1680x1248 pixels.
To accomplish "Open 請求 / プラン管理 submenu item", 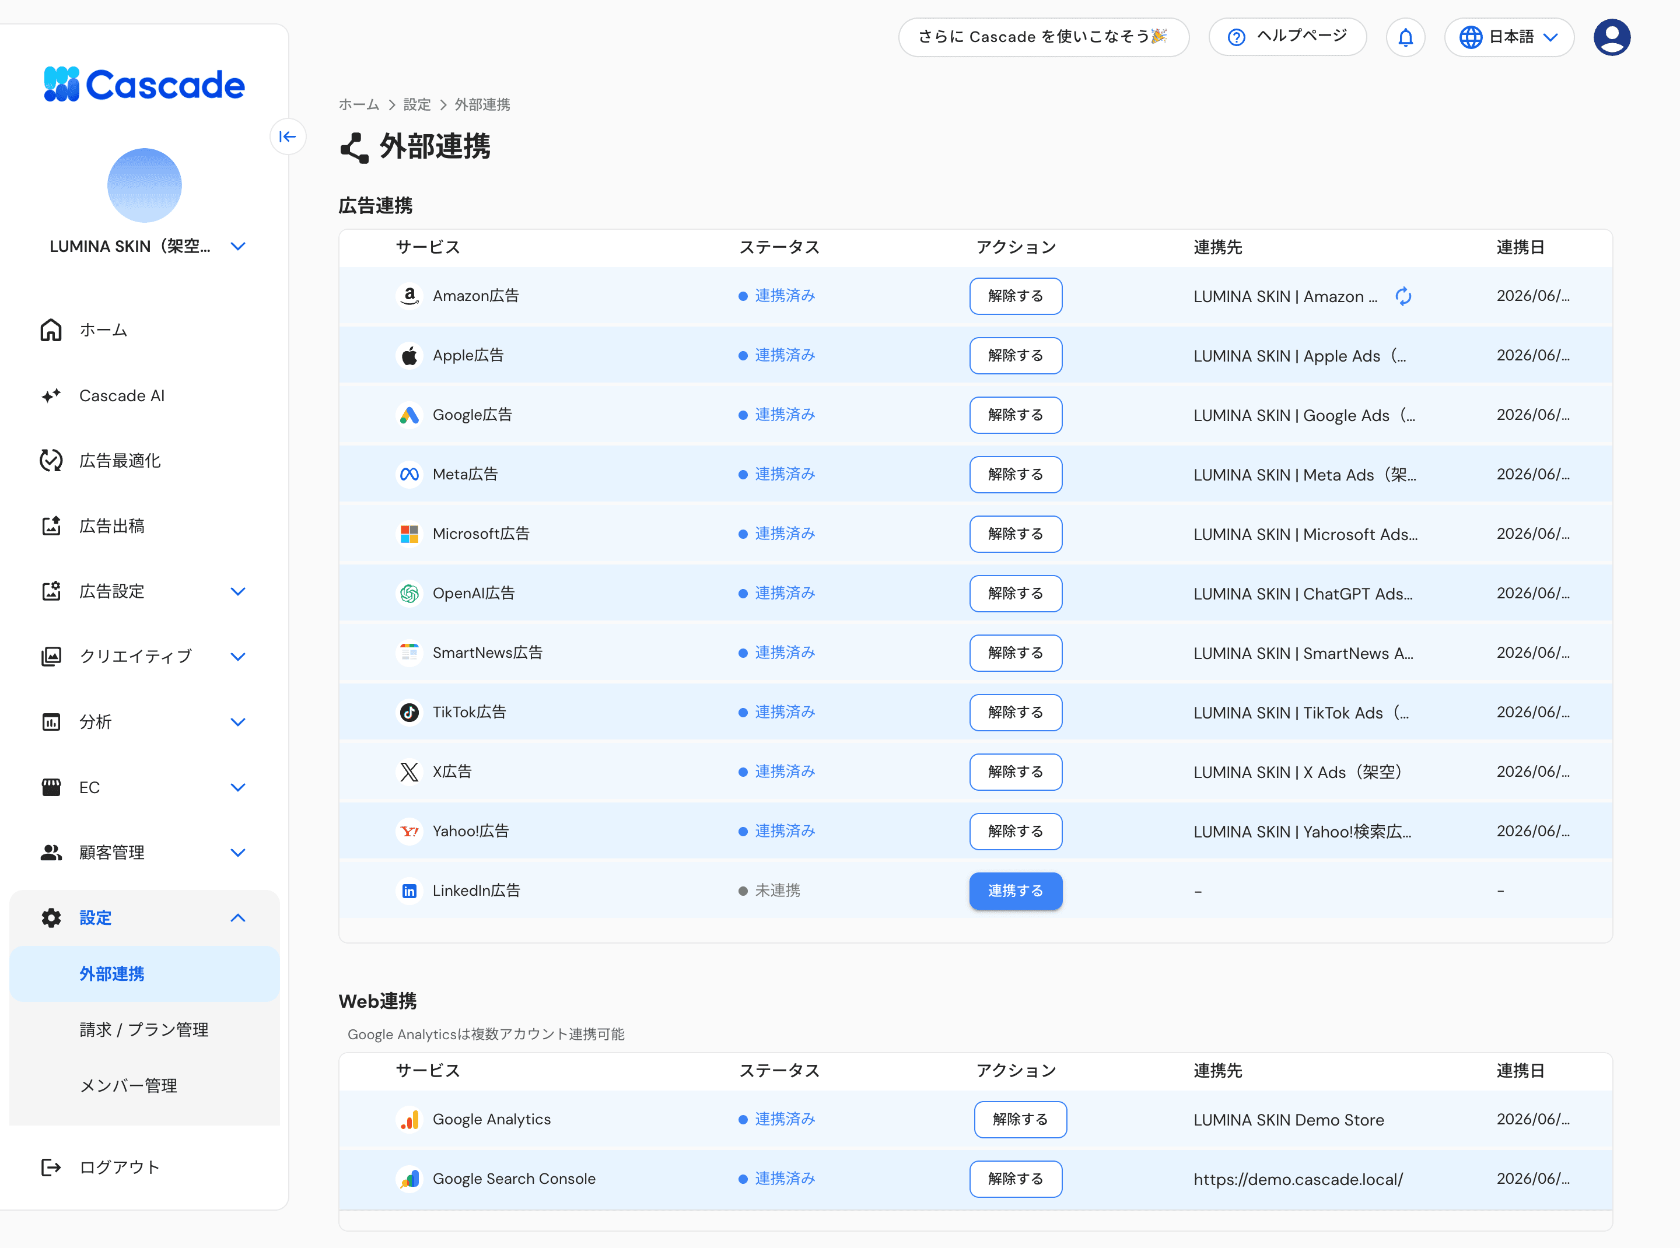I will pos(144,1030).
